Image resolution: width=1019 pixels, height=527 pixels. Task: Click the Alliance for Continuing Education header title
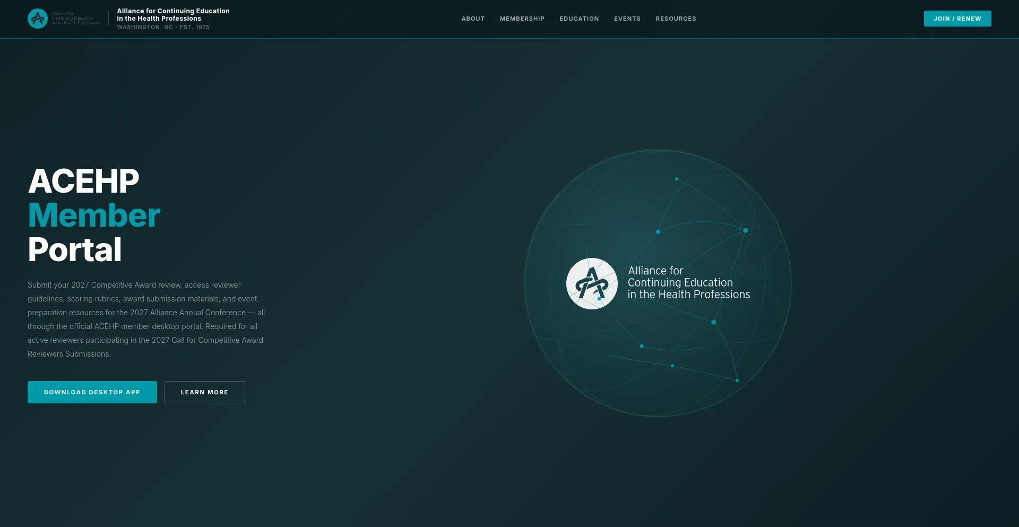(x=173, y=15)
